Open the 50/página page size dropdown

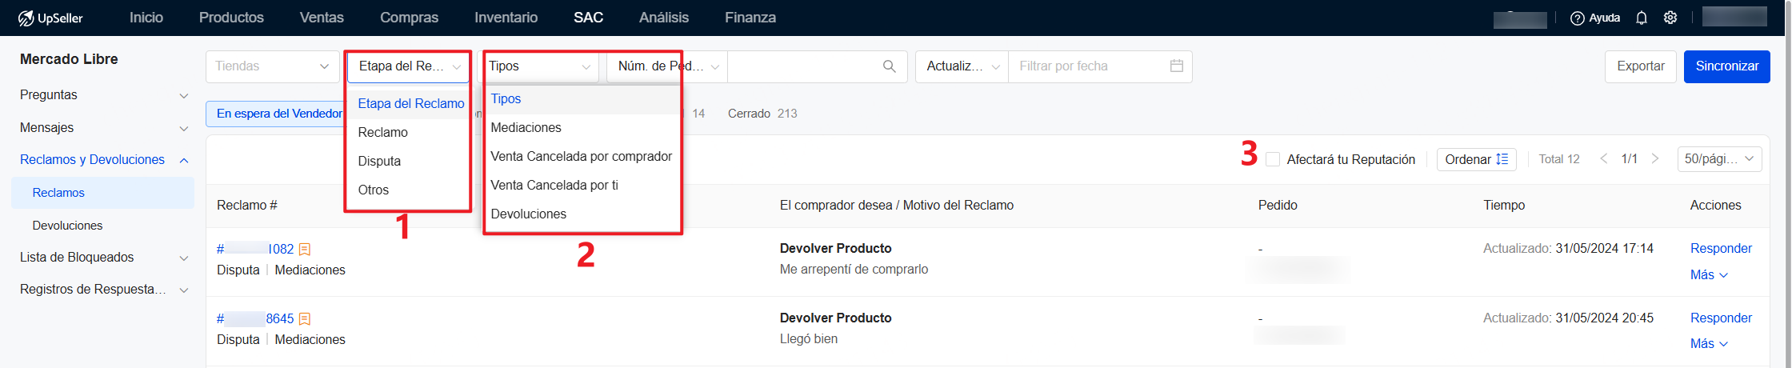pyautogui.click(x=1719, y=159)
